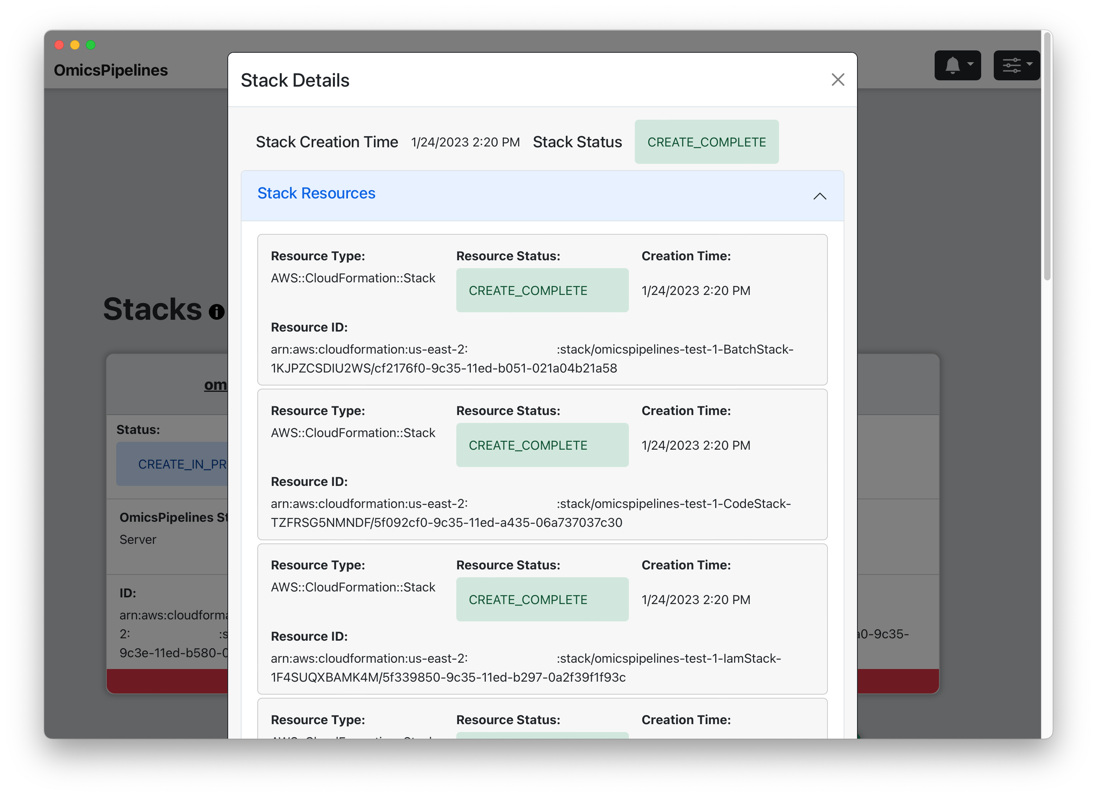Select the BatchStack CREATE_COMPLETE status badge
Screen dimensions: 1097x797
click(542, 291)
